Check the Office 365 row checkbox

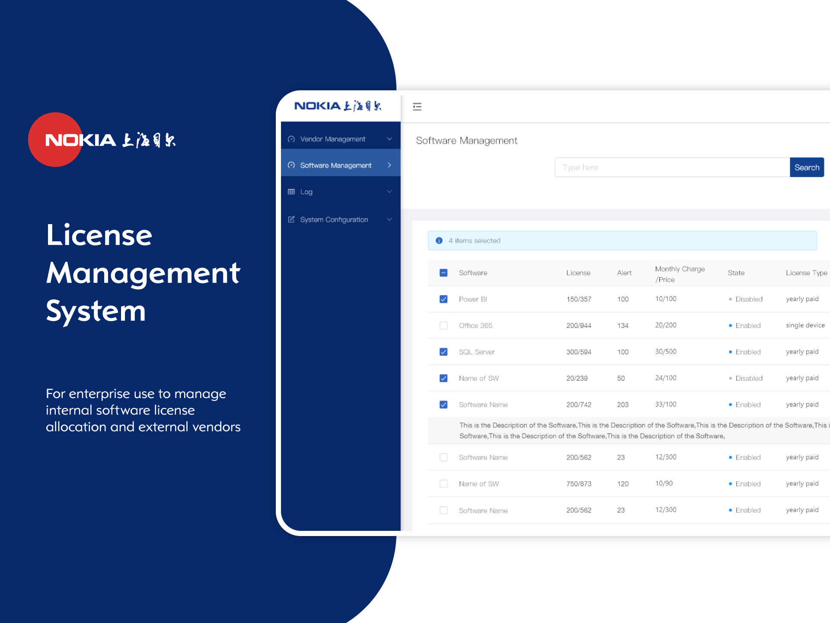444,325
